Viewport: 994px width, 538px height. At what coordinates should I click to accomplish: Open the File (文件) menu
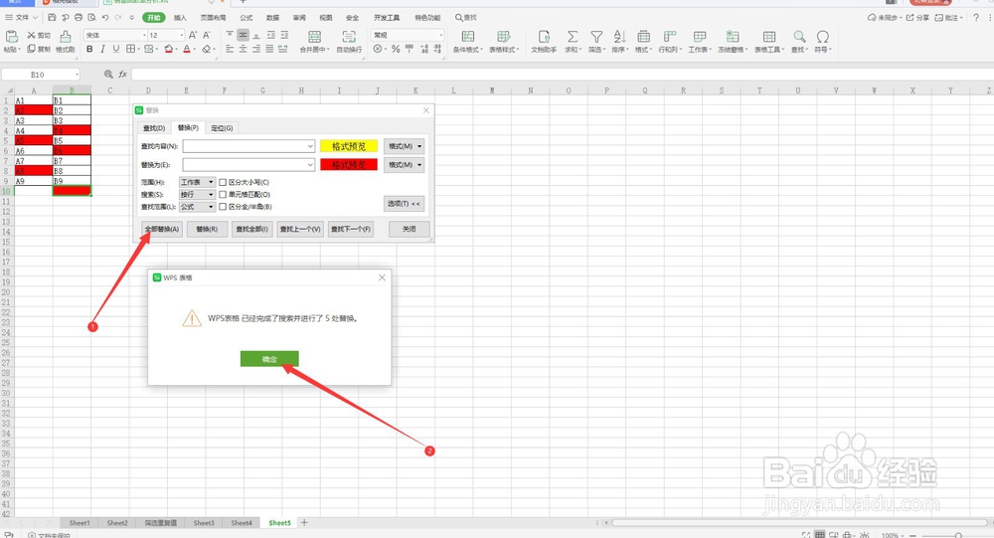(21, 18)
